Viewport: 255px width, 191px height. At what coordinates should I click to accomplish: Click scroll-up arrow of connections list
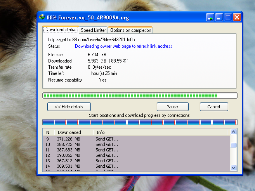tap(233, 132)
